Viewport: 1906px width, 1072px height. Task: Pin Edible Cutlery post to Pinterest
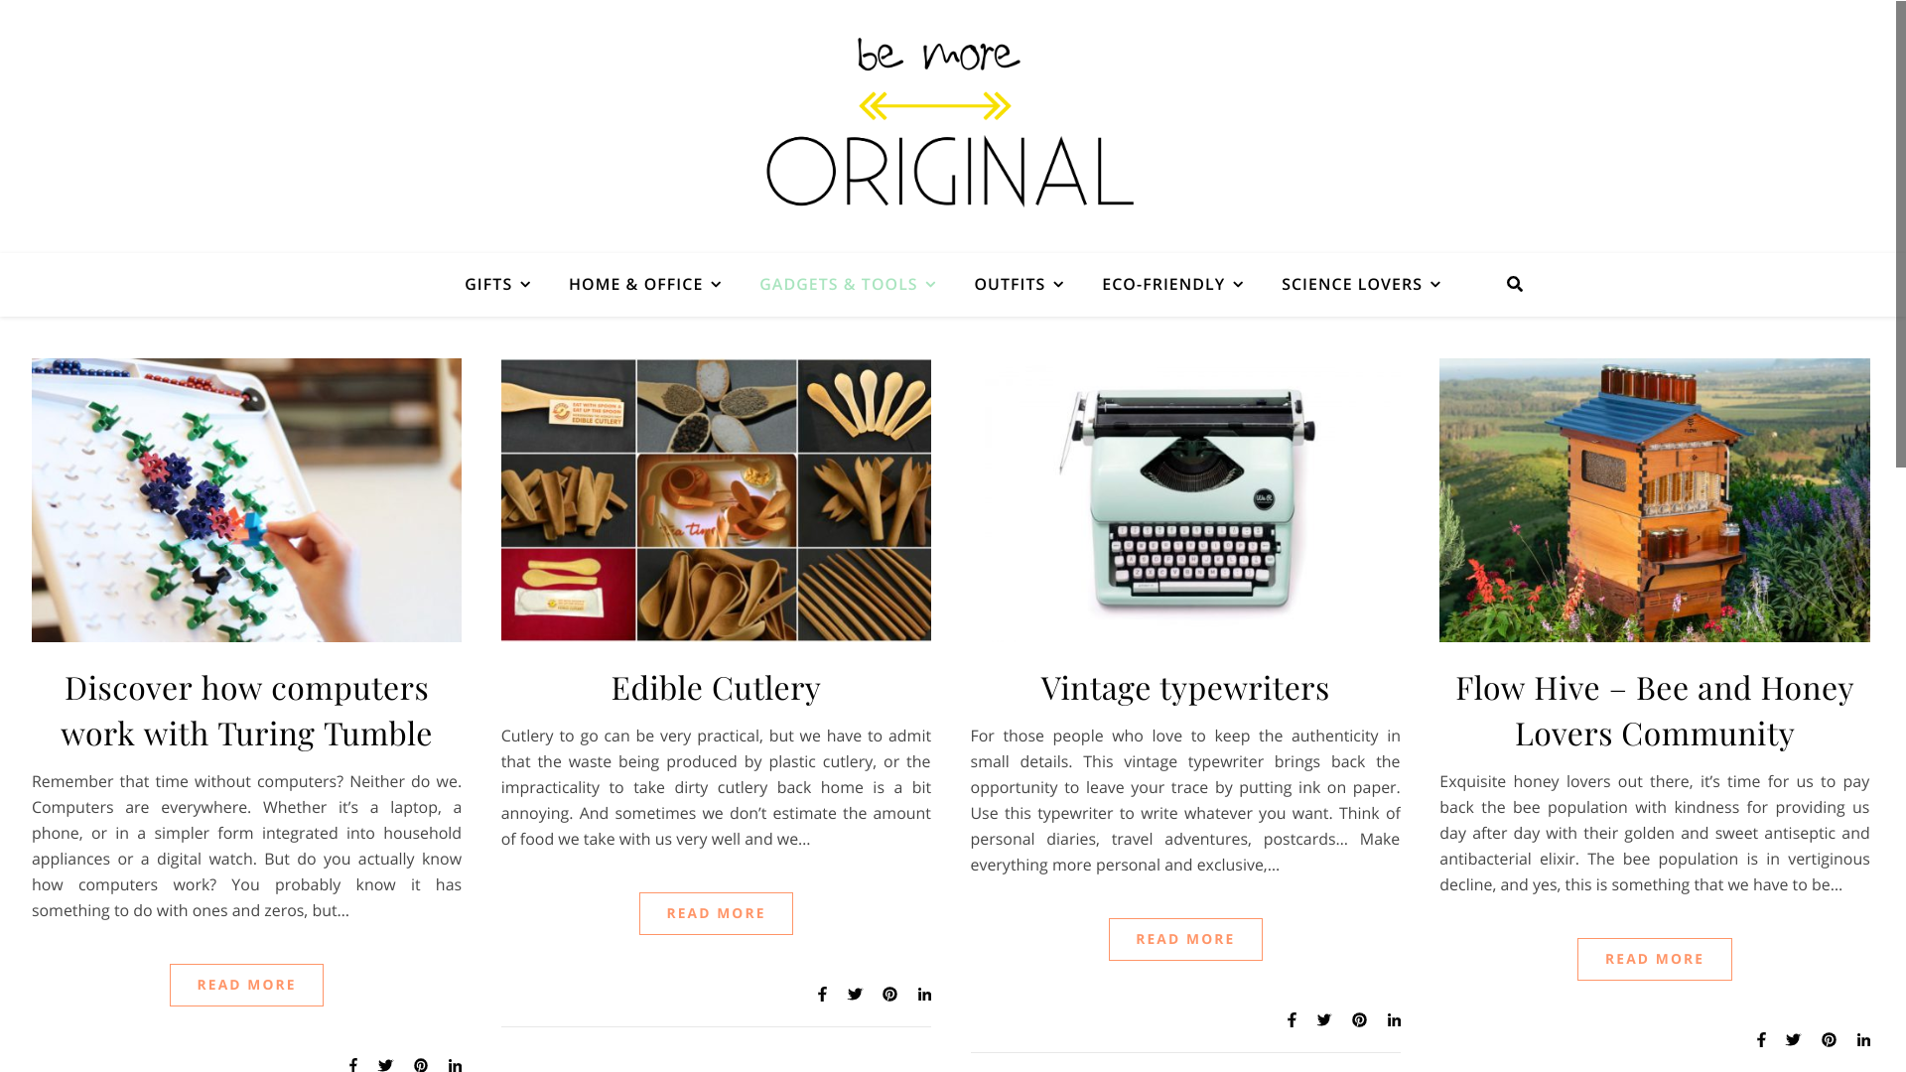coord(889,994)
